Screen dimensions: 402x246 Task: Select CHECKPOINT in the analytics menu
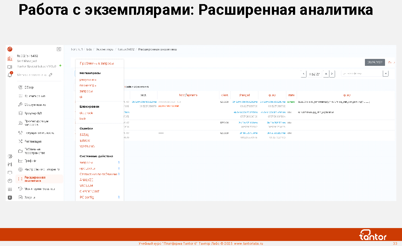coord(90,192)
